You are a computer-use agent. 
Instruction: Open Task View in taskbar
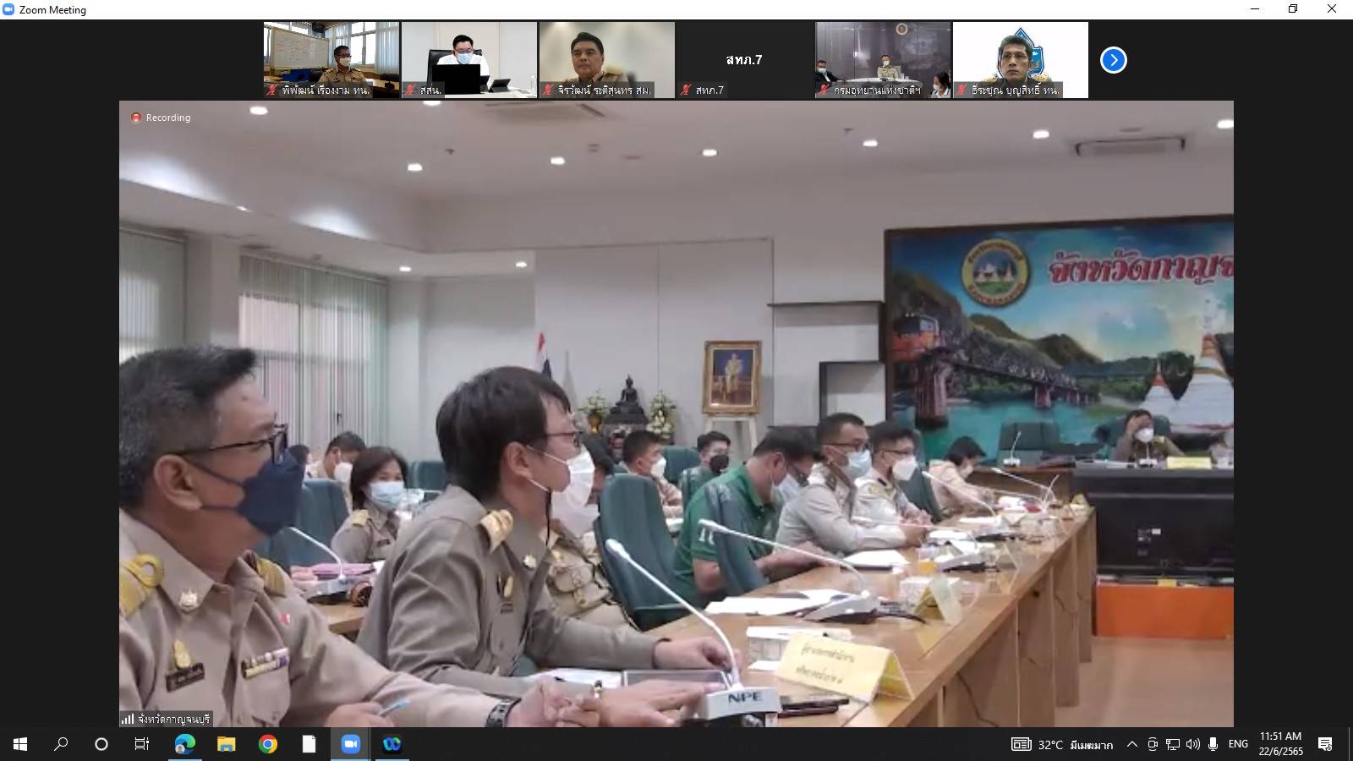click(x=142, y=744)
